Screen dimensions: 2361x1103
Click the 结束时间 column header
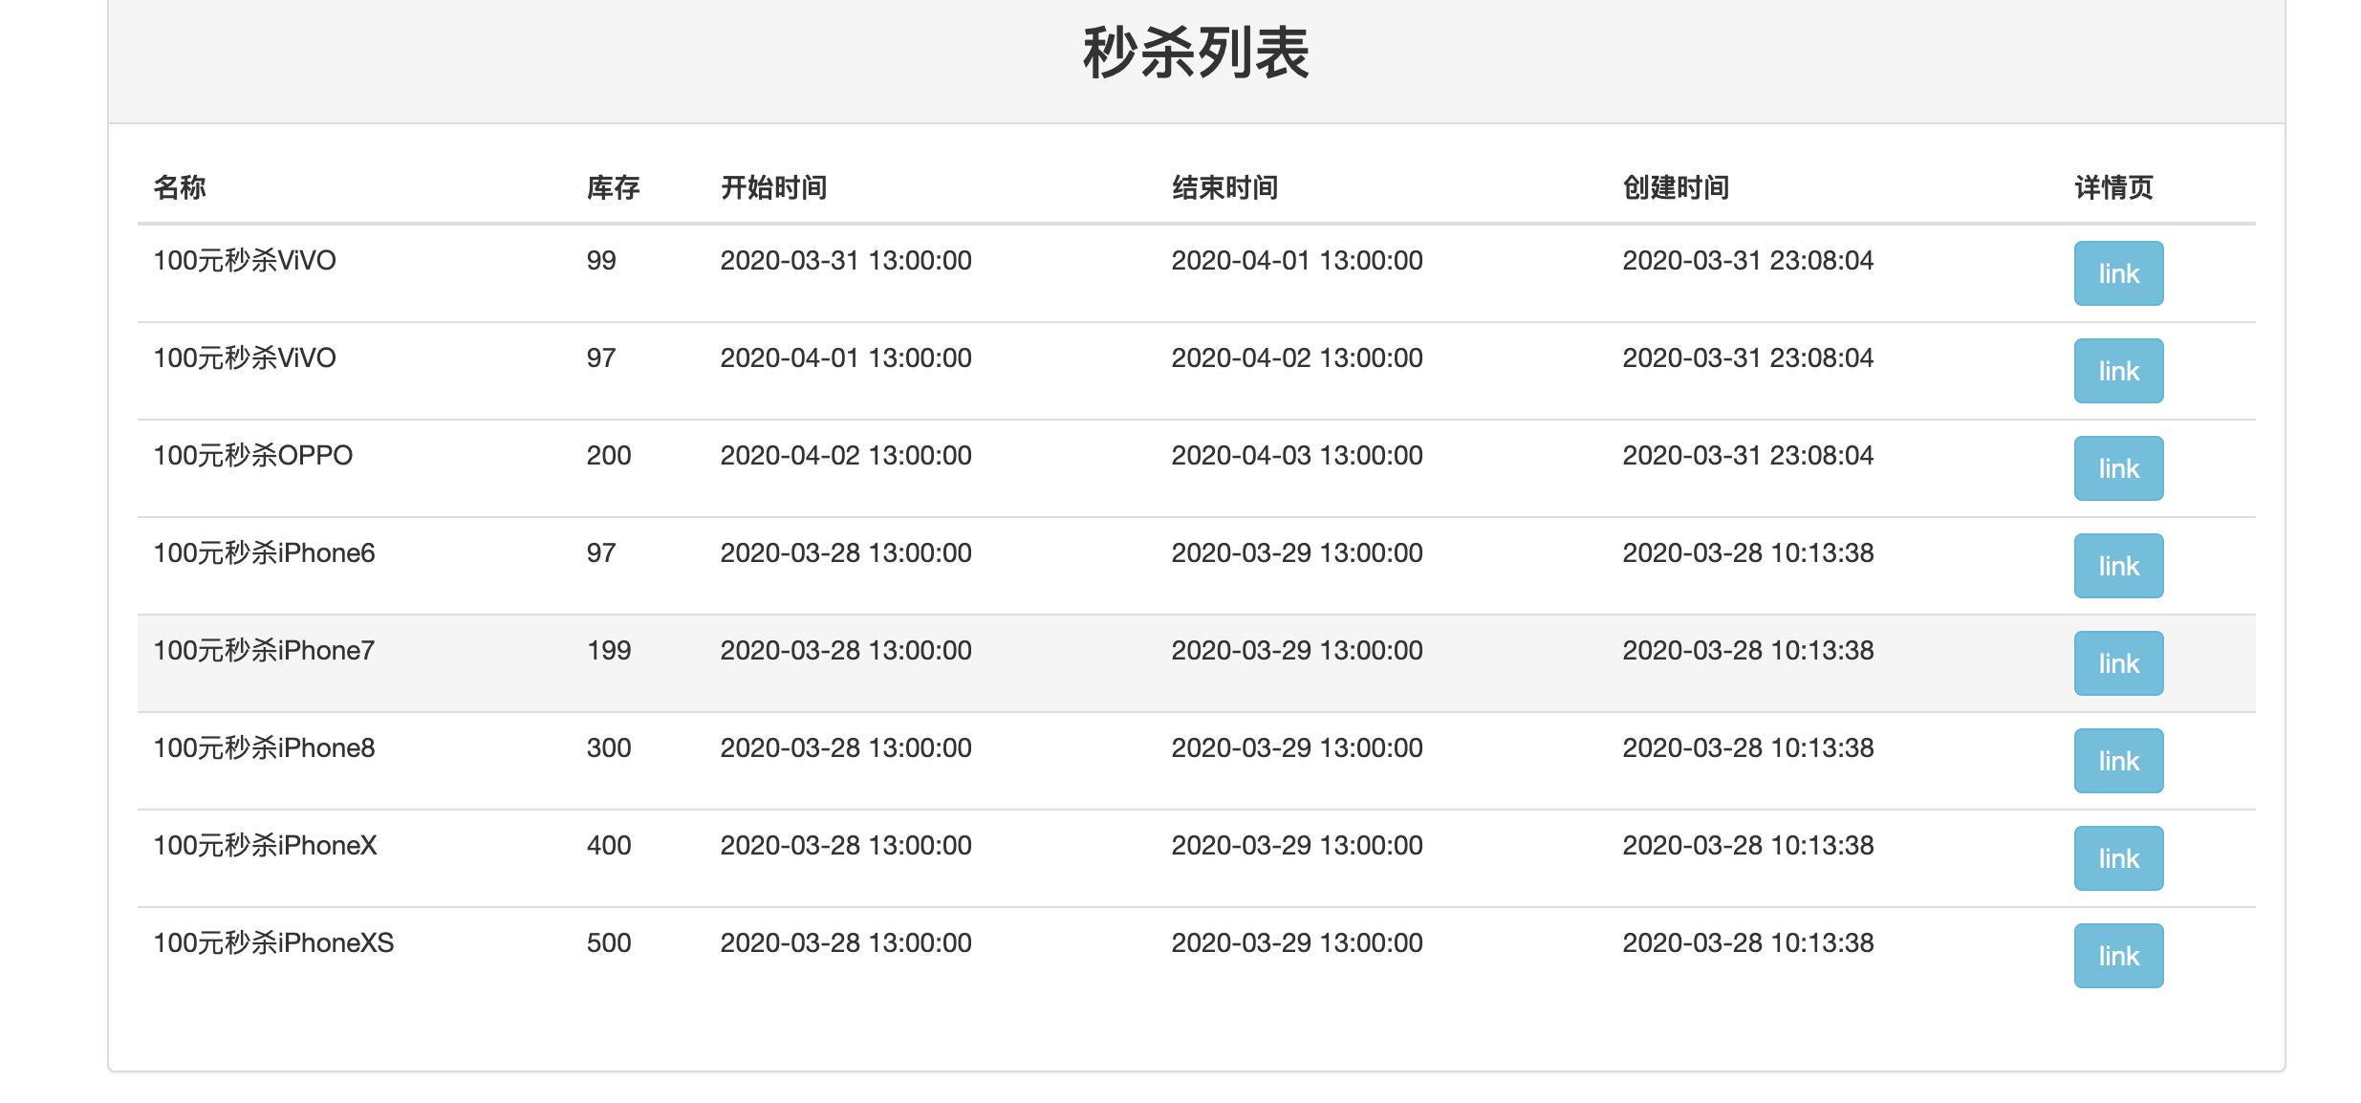(1224, 187)
